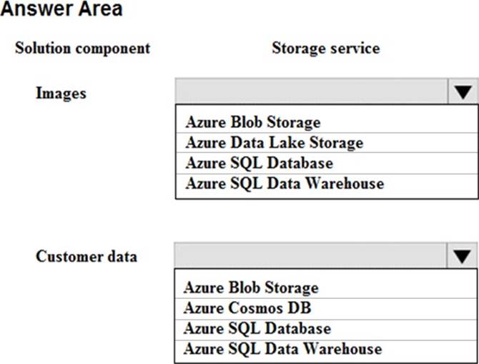Select Azure SQL Data Warehouse for Customer data
The height and width of the screenshot is (364, 479).
click(x=282, y=349)
